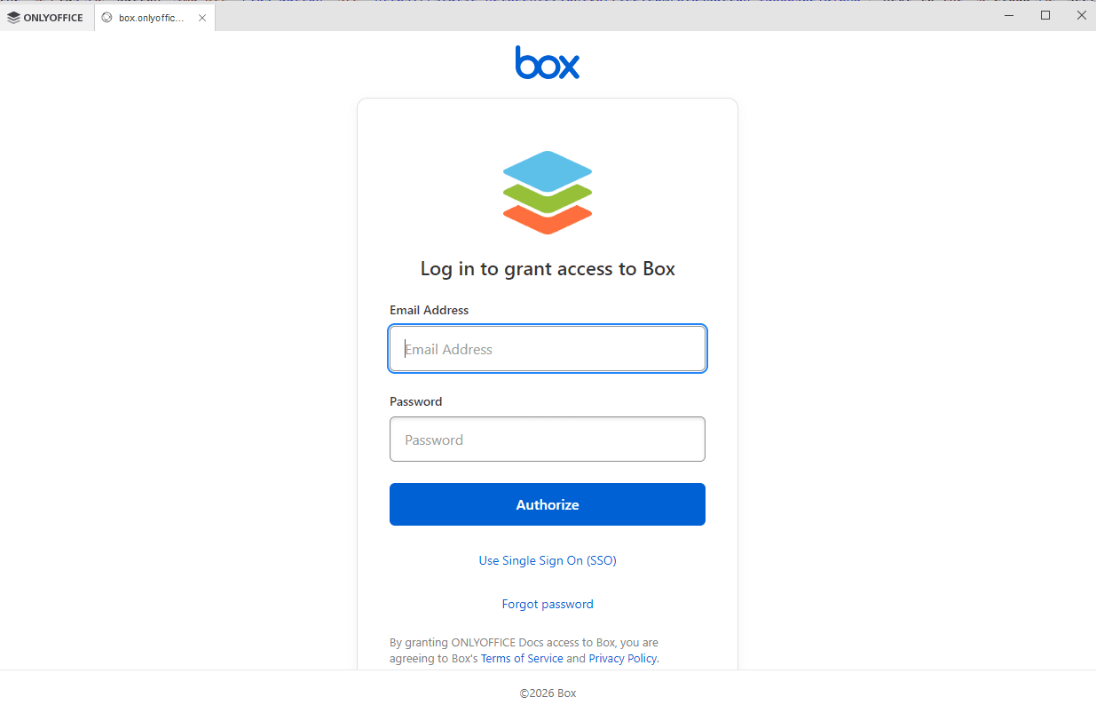Open Use Single Sign On (SSO)
Viewport: 1096px width, 713px height.
547,560
